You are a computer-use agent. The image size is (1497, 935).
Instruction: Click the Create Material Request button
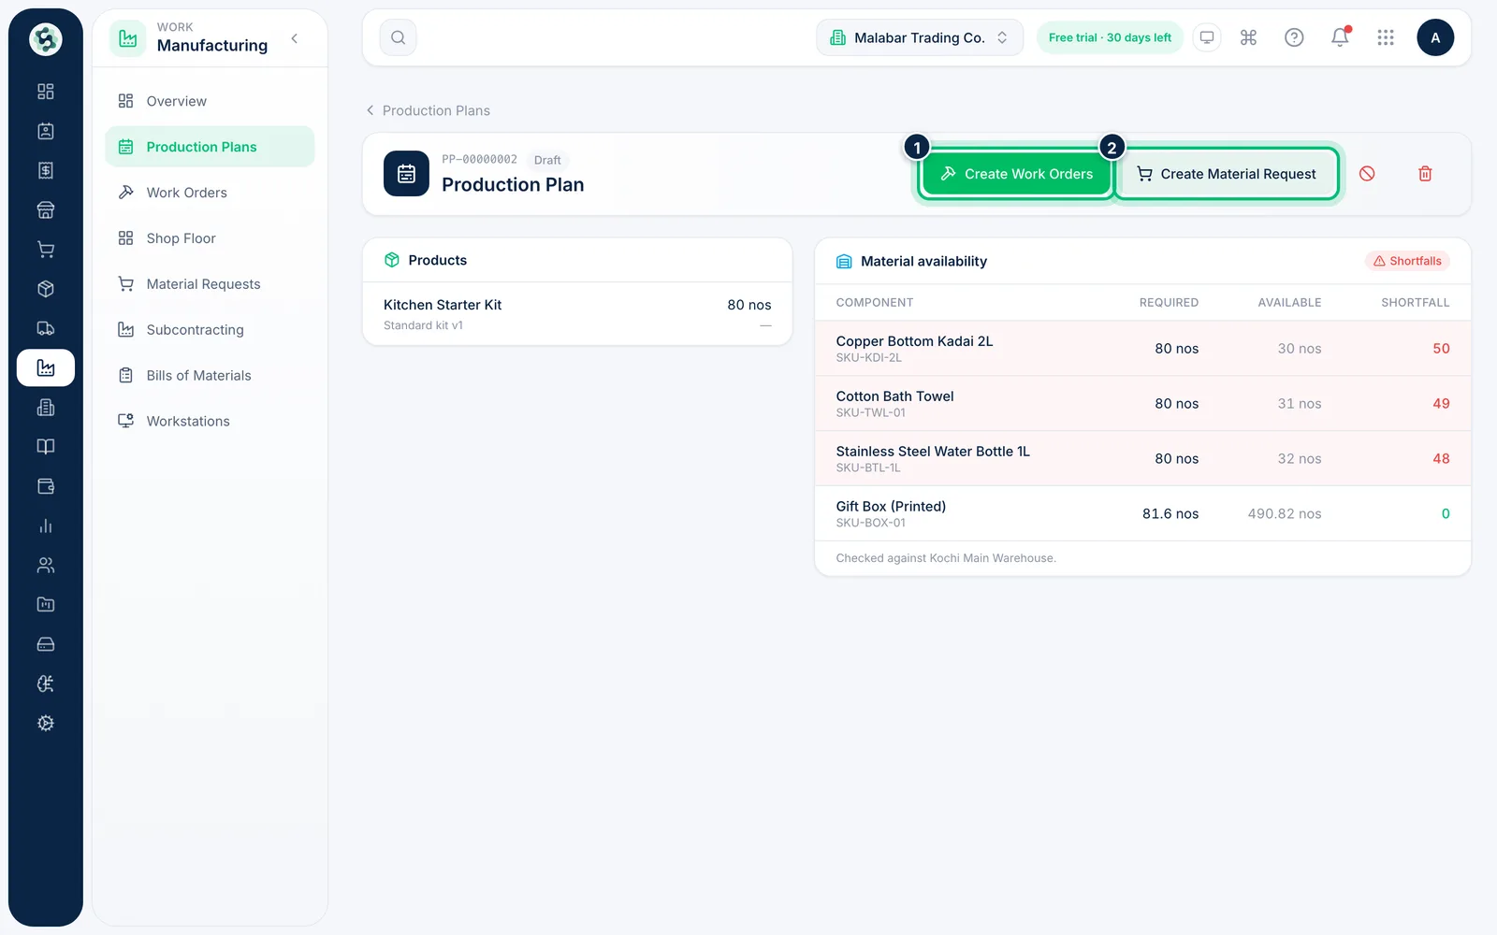click(x=1226, y=174)
